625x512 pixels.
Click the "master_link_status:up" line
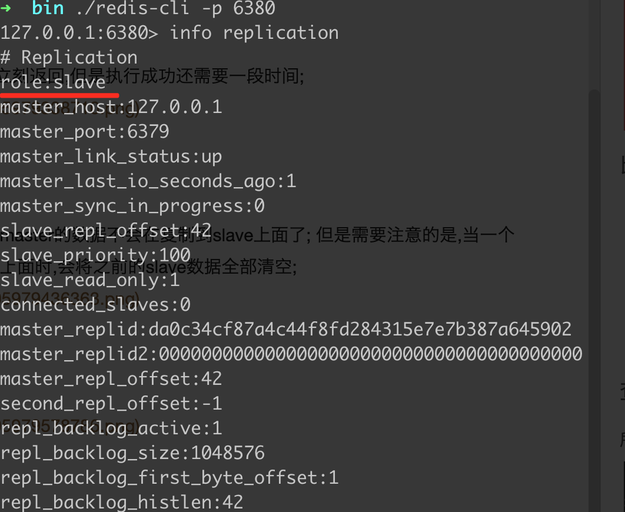click(111, 157)
